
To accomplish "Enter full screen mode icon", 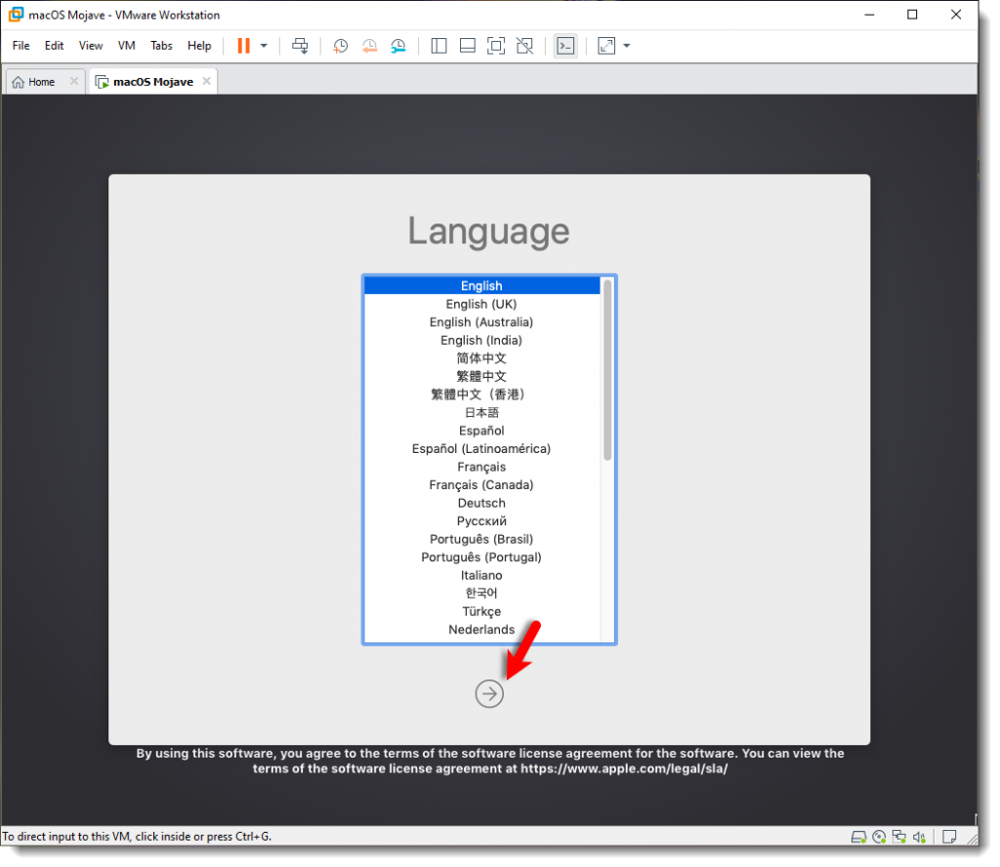I will point(496,46).
